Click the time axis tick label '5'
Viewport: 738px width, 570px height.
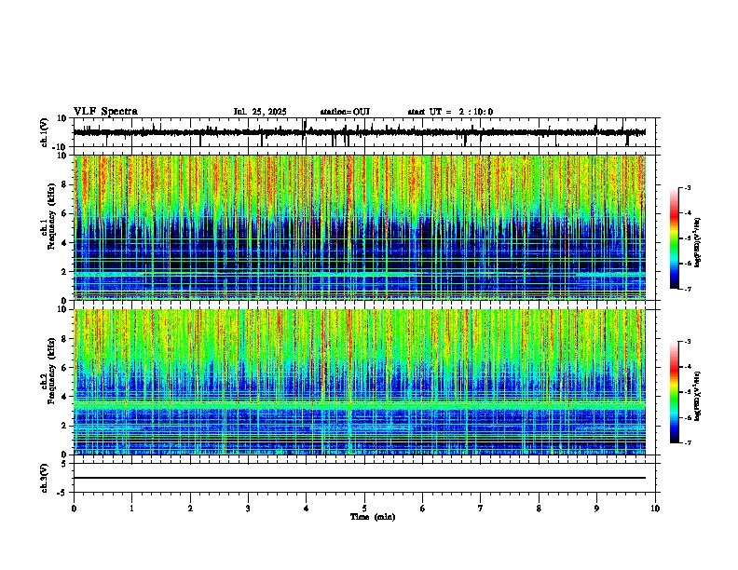click(x=364, y=509)
